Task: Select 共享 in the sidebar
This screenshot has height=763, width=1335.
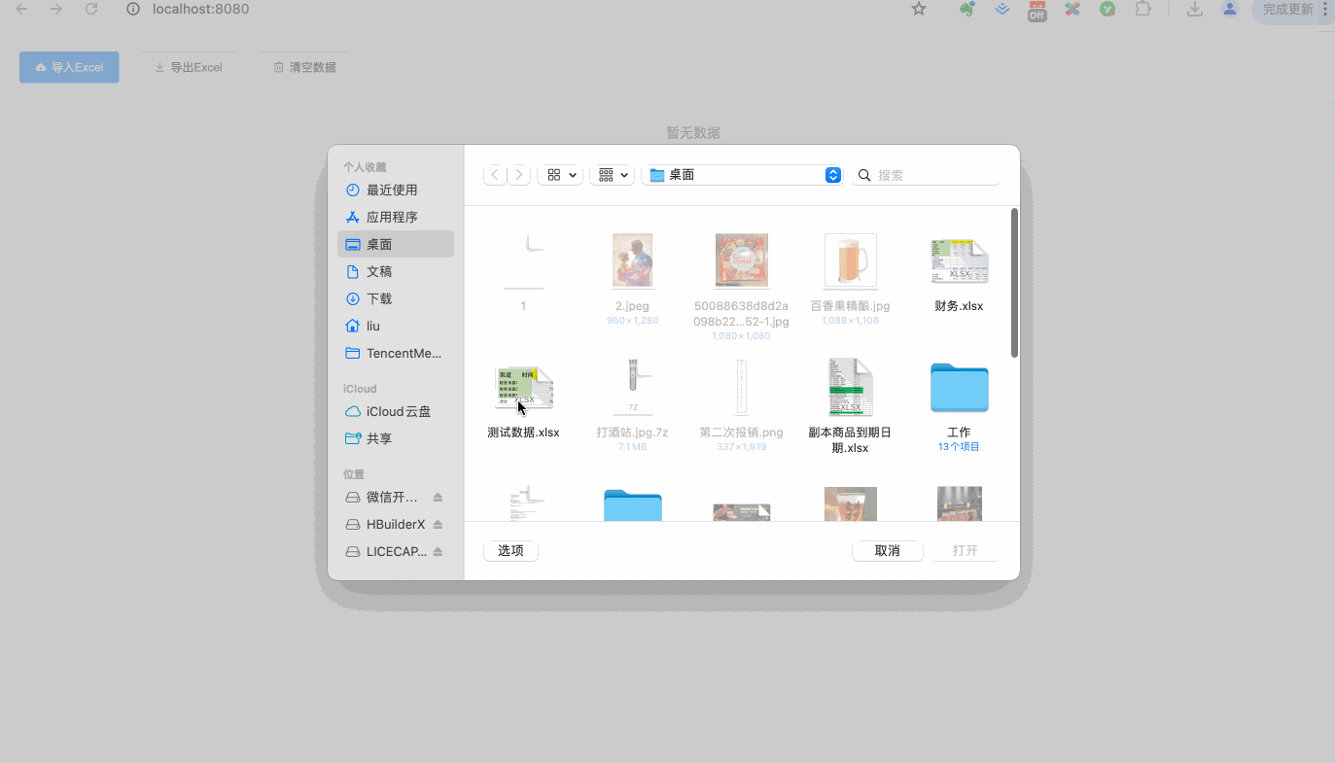Action: (396, 438)
